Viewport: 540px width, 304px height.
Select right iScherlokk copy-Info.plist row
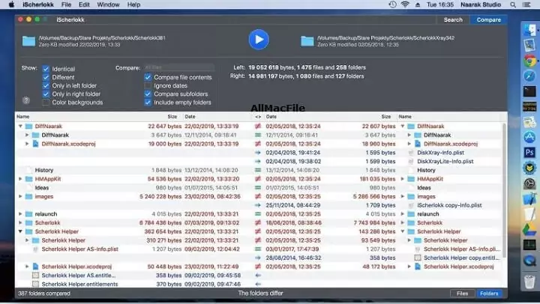(x=384, y=205)
